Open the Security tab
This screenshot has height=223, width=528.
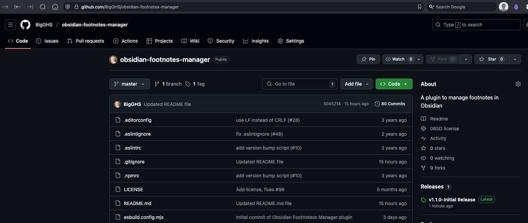pyautogui.click(x=221, y=41)
